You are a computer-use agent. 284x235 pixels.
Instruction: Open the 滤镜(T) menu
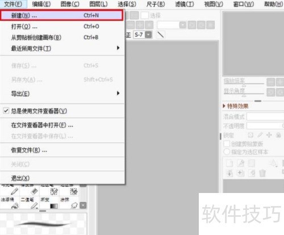185,4
